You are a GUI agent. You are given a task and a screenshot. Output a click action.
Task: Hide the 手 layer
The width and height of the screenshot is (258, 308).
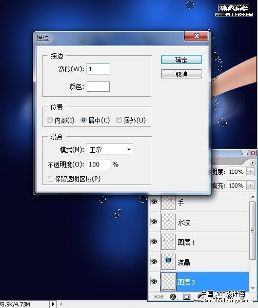pyautogui.click(x=154, y=201)
